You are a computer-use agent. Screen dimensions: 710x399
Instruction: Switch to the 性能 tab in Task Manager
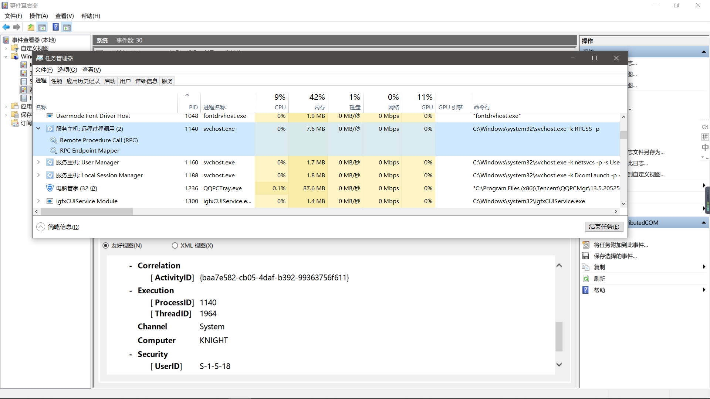(56, 81)
